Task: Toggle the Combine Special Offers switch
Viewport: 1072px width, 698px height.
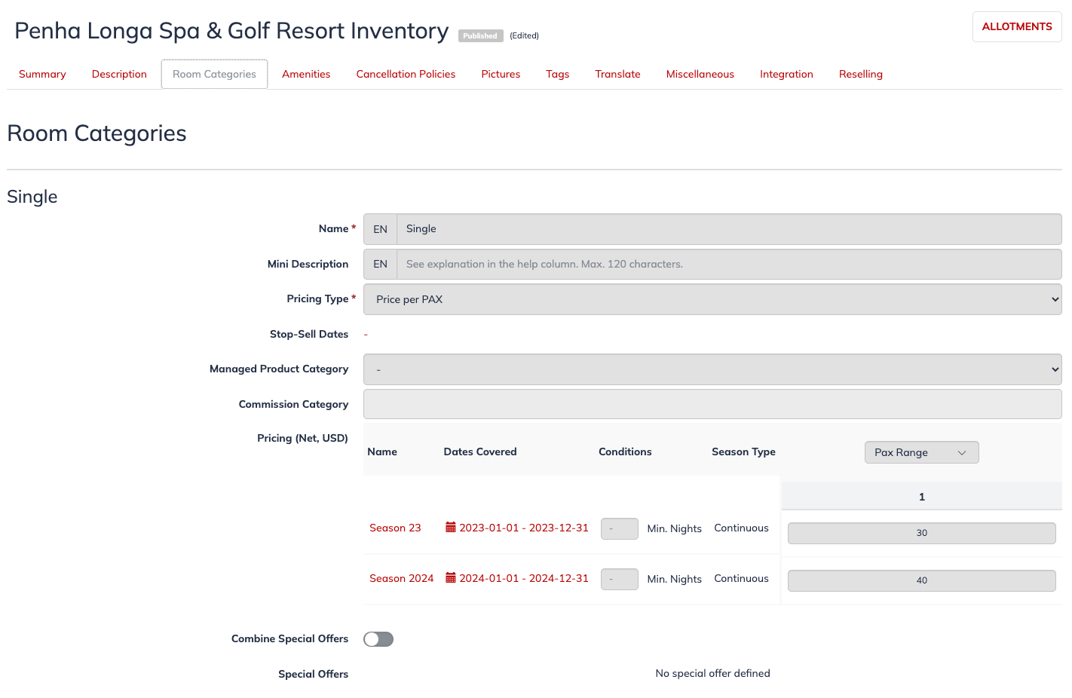Action: click(x=378, y=639)
